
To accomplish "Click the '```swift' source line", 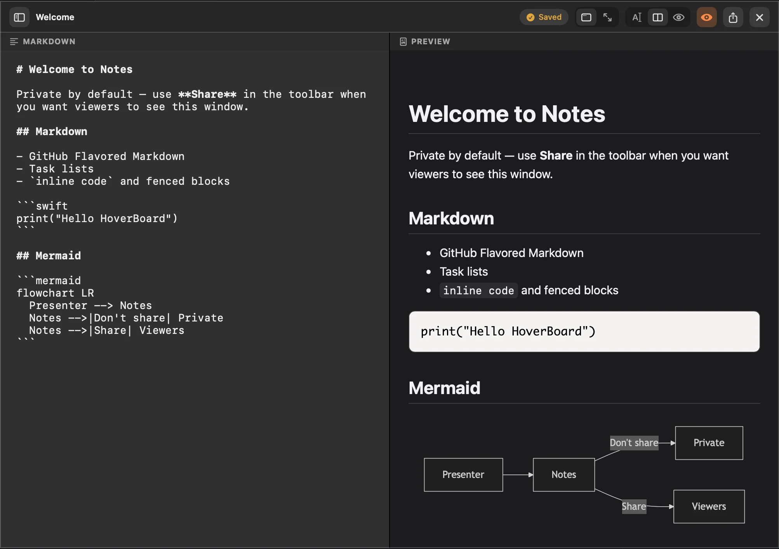I will point(42,206).
